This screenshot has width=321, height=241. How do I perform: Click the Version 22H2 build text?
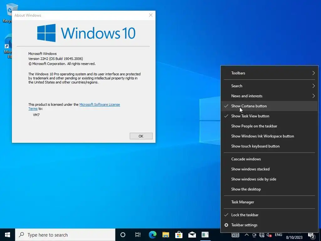[55, 59]
